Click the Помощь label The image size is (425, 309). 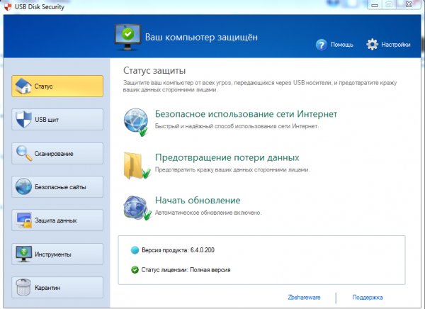(342, 45)
